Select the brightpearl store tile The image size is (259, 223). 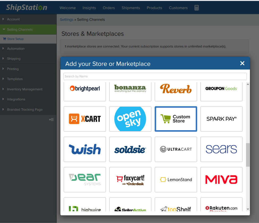85,92
